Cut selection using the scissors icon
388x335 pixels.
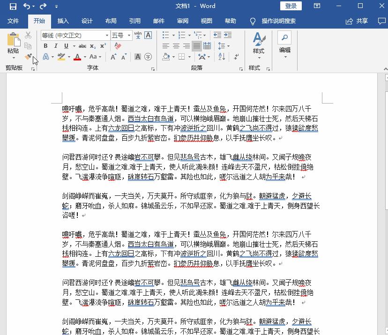coord(28,35)
